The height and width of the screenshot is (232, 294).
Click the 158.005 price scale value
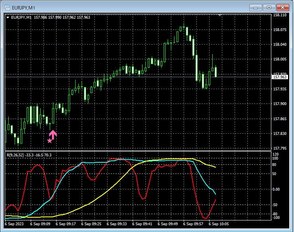point(280,59)
